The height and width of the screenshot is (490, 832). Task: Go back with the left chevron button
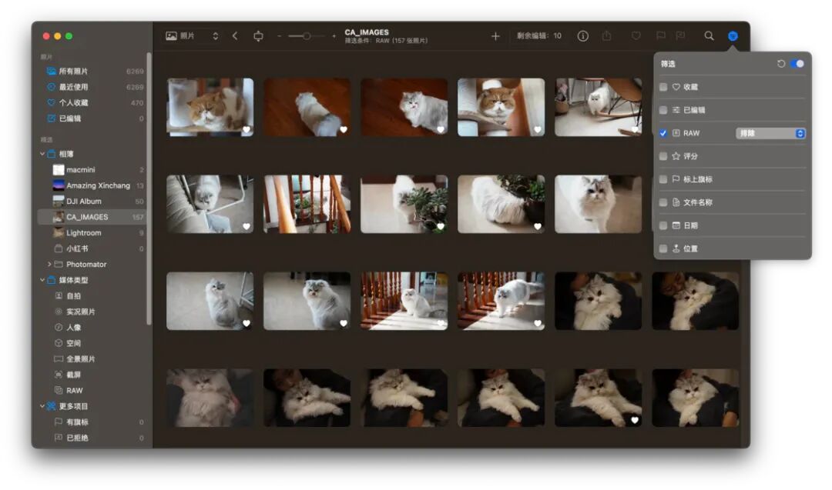[235, 36]
